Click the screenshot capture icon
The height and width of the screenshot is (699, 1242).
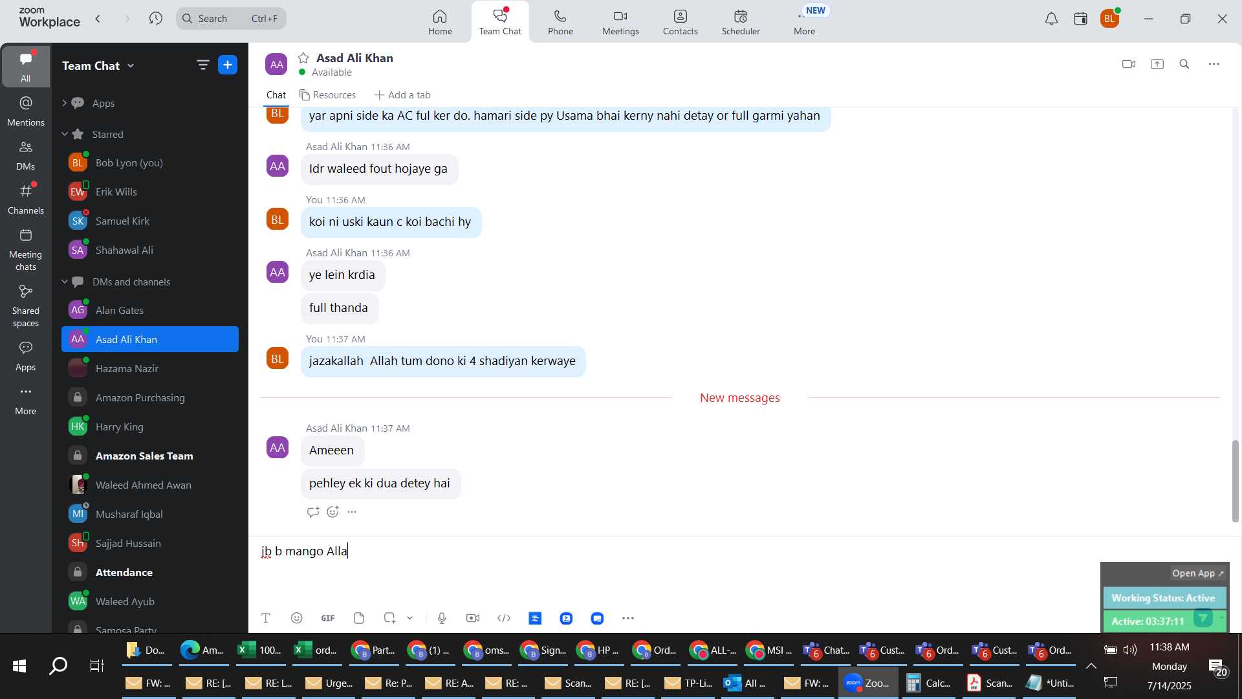(389, 619)
